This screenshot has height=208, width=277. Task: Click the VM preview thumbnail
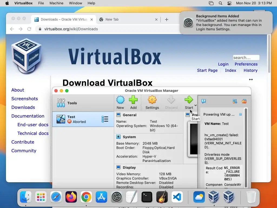pos(194,139)
